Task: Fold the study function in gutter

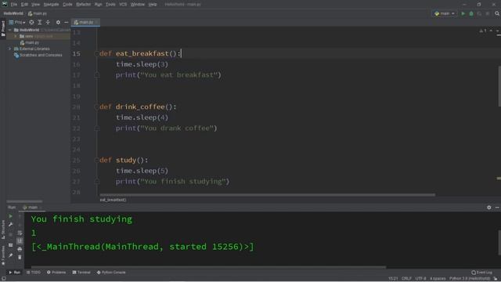Action: point(96,160)
